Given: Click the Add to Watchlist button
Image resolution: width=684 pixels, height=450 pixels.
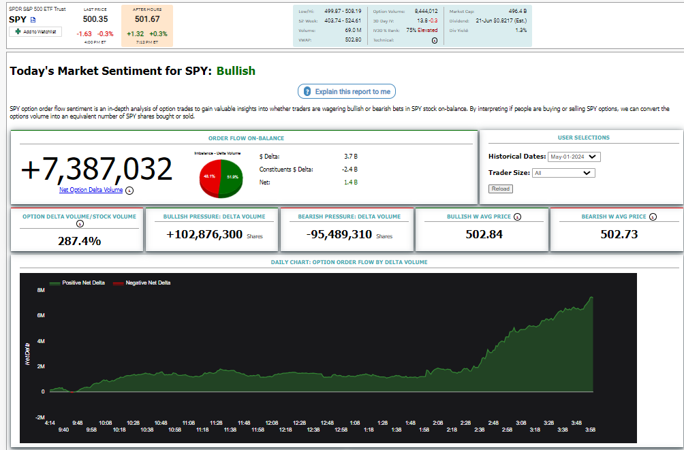Looking at the screenshot, I should (x=35, y=32).
